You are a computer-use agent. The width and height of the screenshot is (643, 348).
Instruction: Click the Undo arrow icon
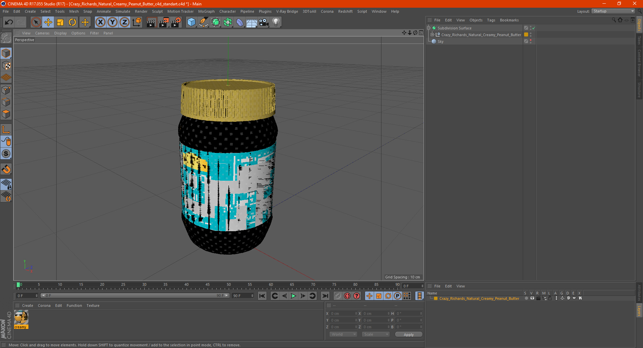(x=9, y=22)
